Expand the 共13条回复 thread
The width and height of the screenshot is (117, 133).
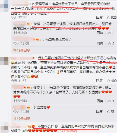pos(22,50)
